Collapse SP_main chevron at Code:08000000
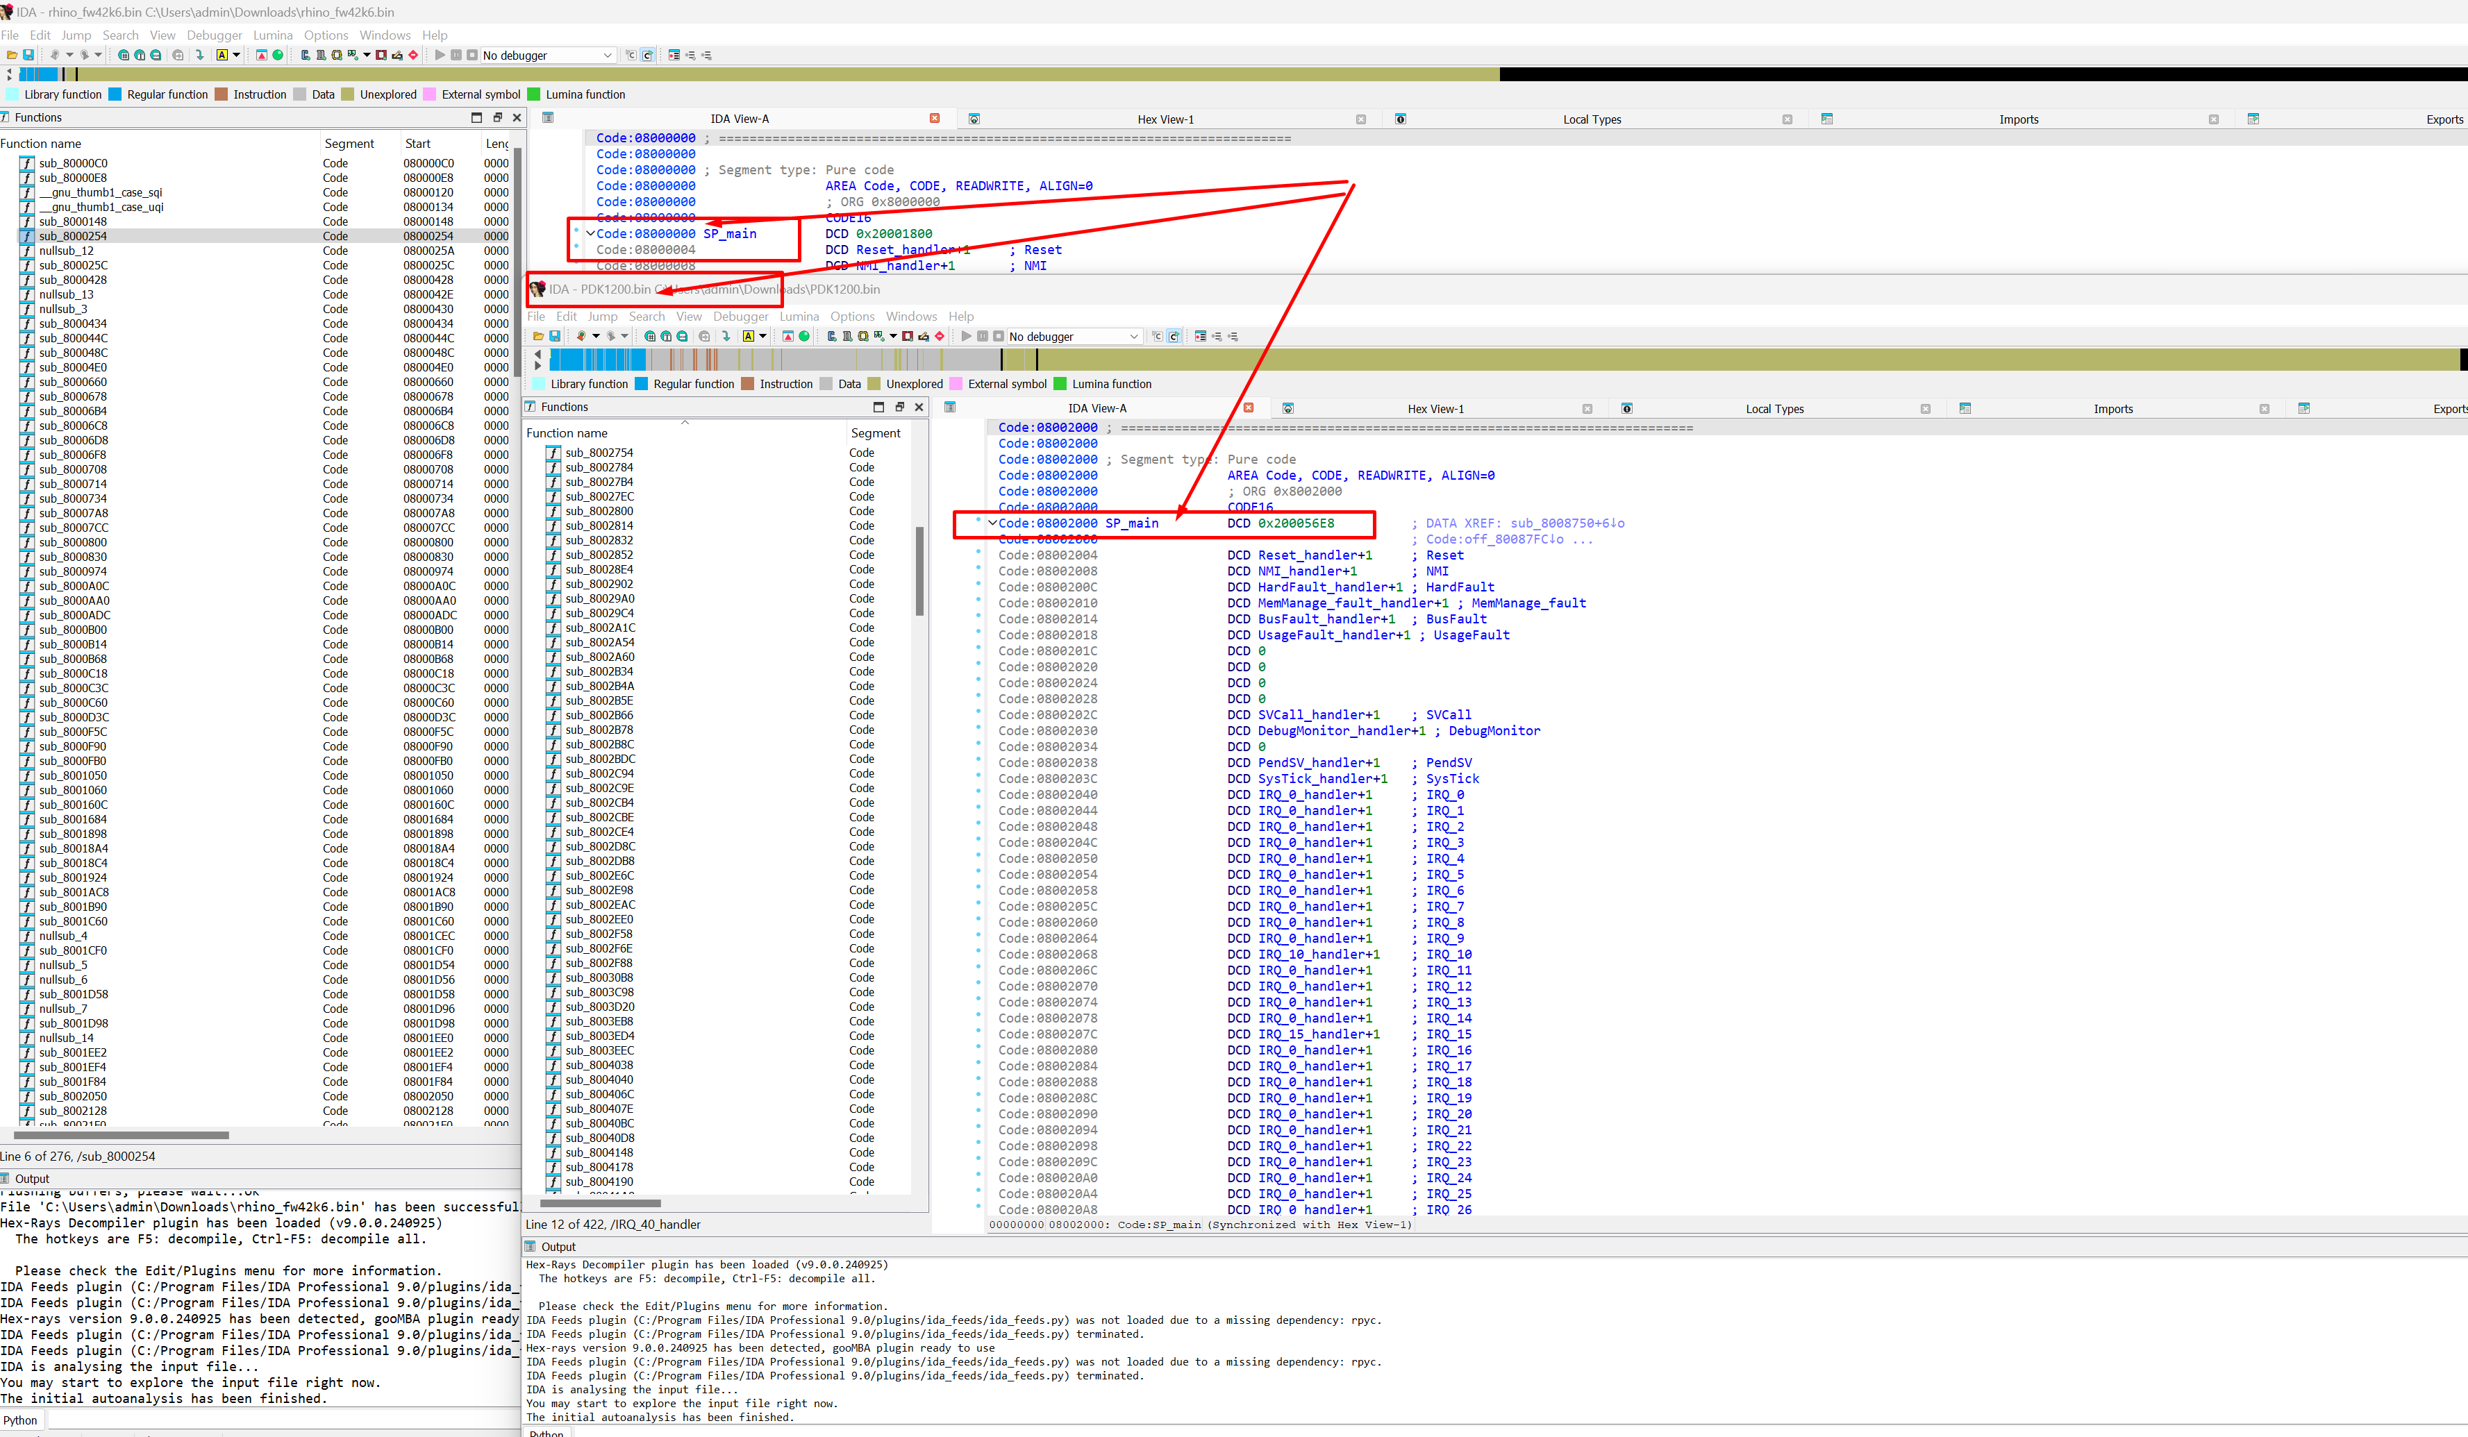 [x=590, y=233]
